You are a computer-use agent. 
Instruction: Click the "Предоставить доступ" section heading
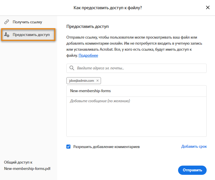87,26
